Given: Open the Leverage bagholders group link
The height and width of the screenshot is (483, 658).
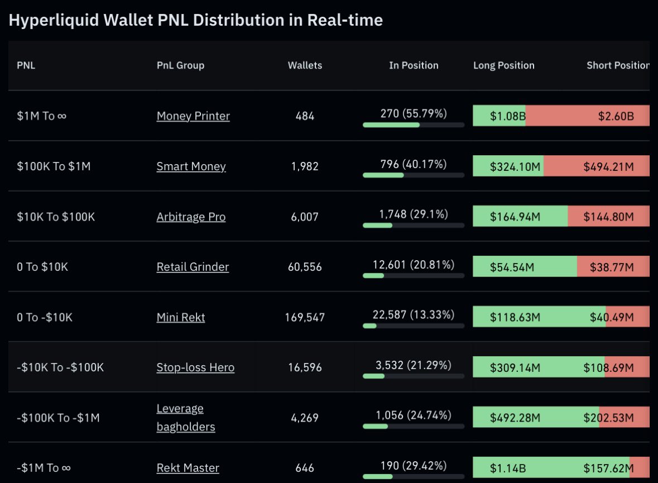Looking at the screenshot, I should click(186, 418).
